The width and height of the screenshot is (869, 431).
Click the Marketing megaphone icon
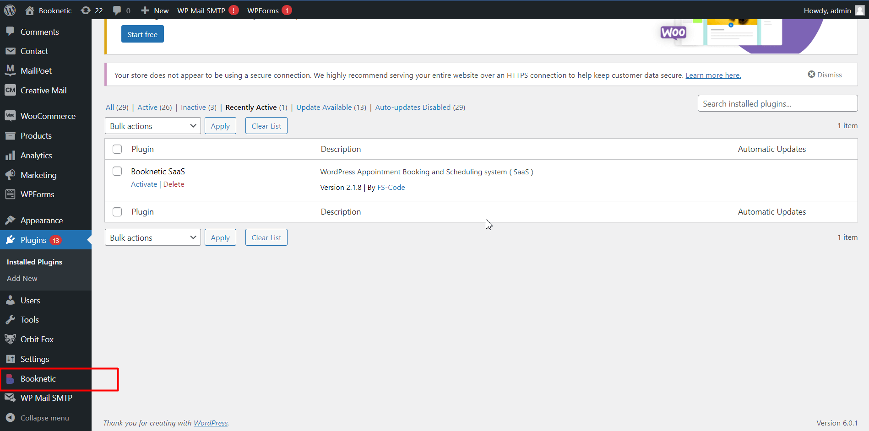pos(10,175)
